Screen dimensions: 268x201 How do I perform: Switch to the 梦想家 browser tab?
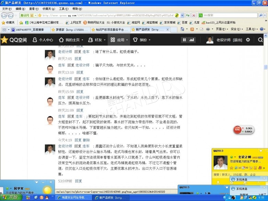tap(70, 30)
